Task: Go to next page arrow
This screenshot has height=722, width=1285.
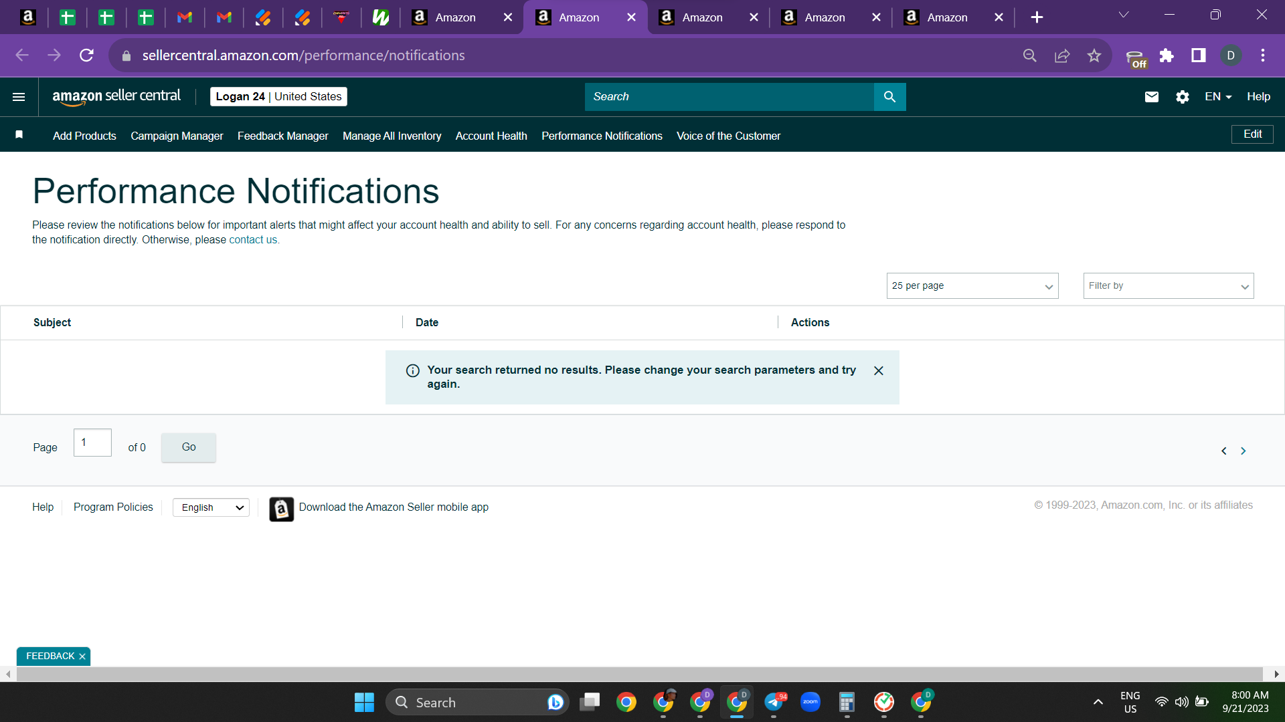Action: 1244,451
